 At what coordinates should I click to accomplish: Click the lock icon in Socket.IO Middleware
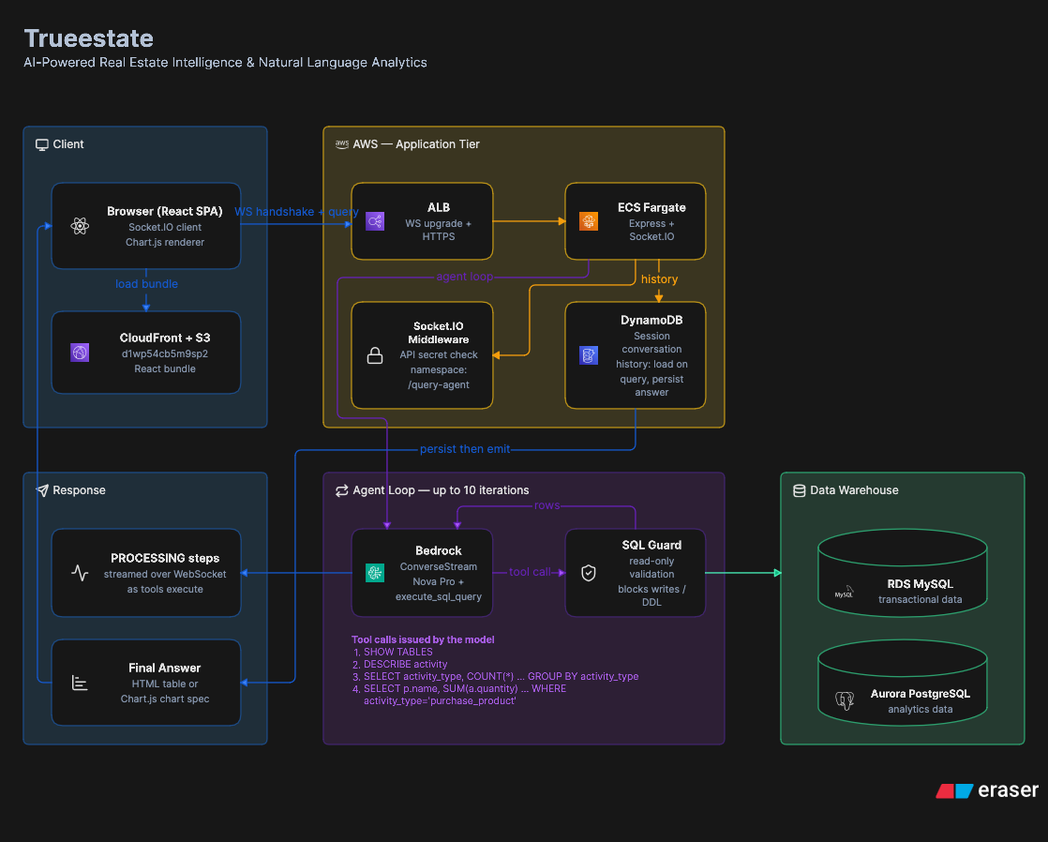tap(375, 355)
